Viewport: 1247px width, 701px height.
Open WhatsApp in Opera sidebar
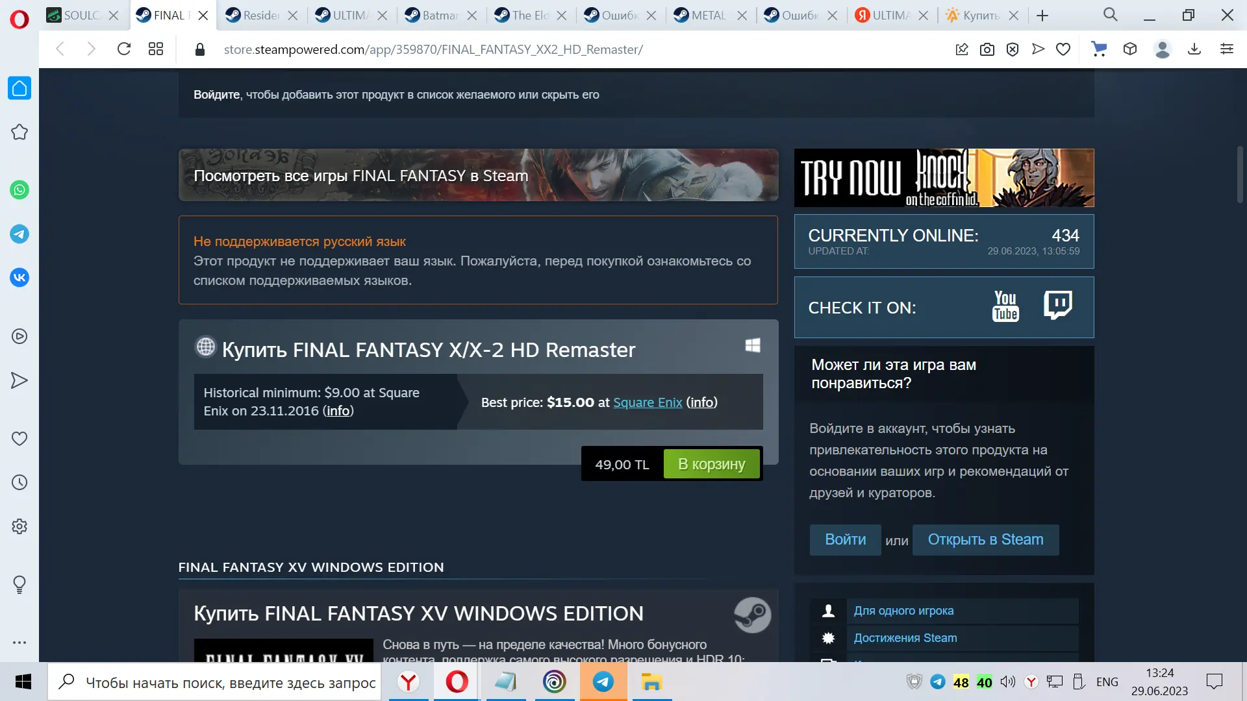[19, 190]
